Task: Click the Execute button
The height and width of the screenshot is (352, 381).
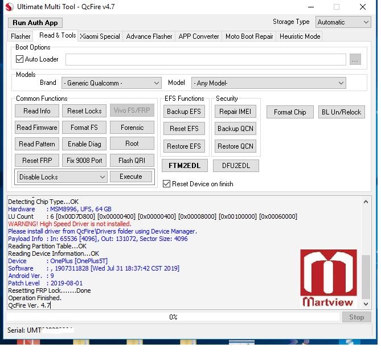Action: point(131,177)
